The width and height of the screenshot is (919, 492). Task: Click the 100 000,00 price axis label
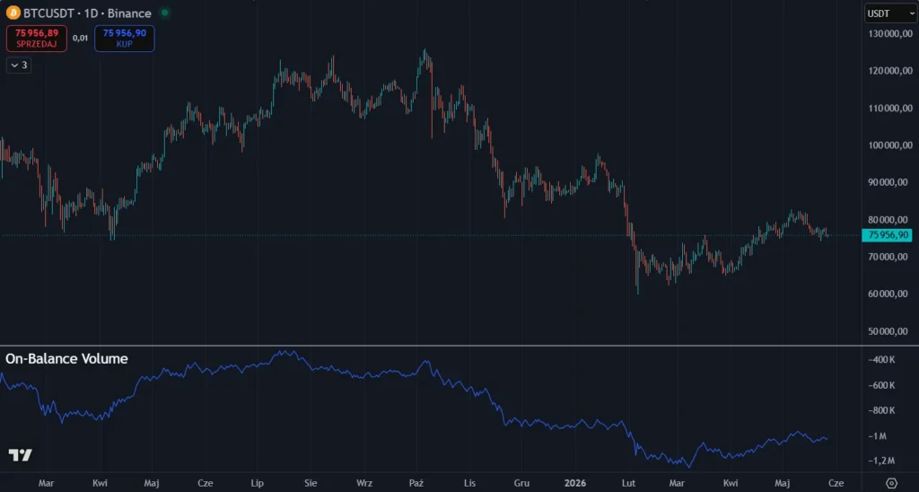point(890,145)
